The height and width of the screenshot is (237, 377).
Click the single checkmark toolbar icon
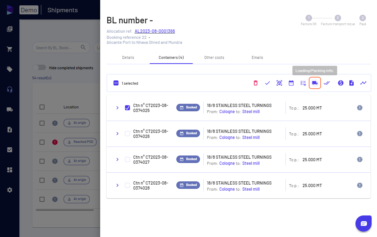(267, 83)
